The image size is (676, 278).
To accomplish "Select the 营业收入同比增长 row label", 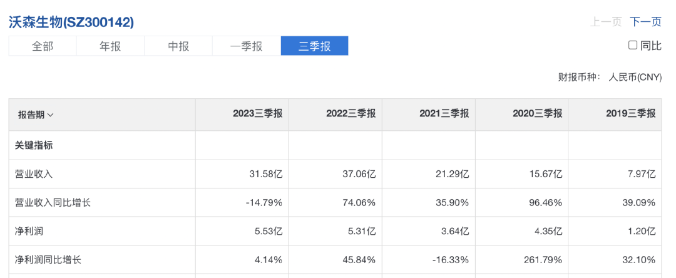I will 53,203.
